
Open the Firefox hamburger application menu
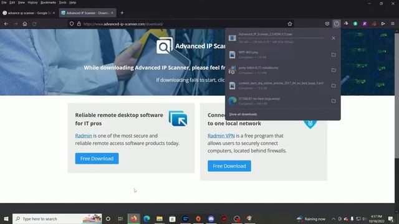click(x=393, y=24)
